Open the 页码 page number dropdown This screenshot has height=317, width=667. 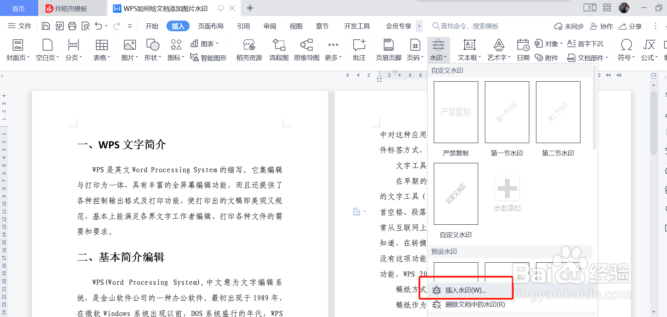pos(415,50)
